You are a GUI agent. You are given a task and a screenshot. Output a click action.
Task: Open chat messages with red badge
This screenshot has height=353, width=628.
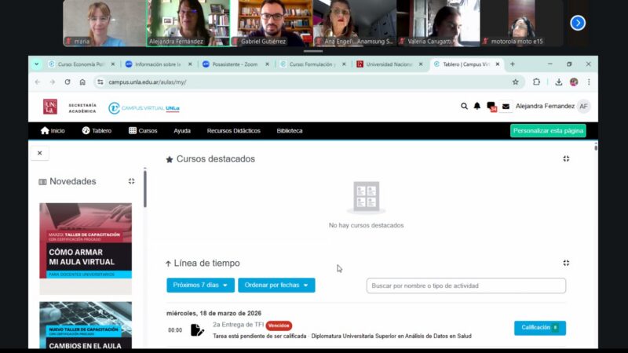(491, 107)
